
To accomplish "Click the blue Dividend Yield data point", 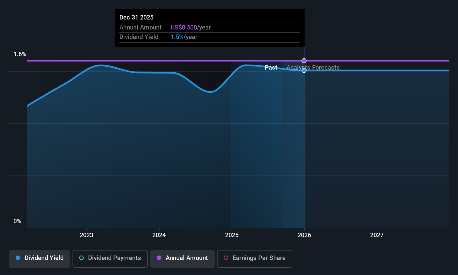I will click(304, 70).
